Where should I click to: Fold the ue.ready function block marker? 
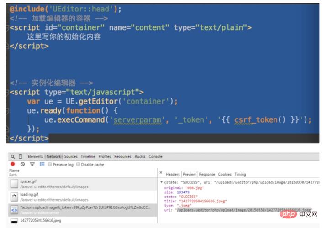point(7,111)
